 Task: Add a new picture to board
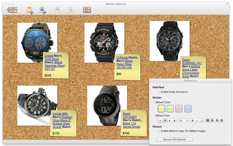pos(43,10)
